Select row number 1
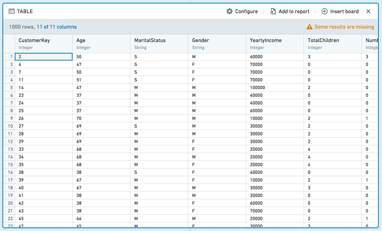Viewport: 382px width, 231px height. 9,57
